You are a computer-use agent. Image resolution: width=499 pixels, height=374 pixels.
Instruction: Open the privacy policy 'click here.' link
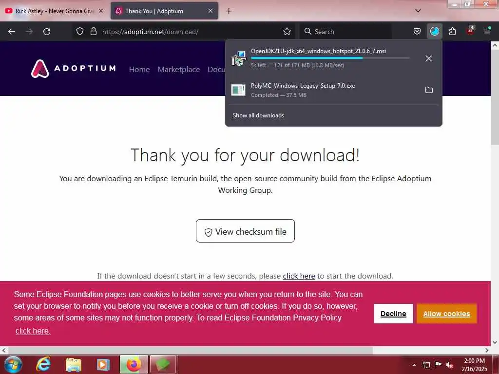[33, 331]
